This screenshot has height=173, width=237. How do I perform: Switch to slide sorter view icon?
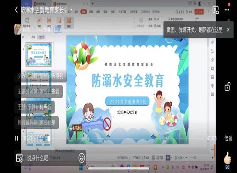158,158
